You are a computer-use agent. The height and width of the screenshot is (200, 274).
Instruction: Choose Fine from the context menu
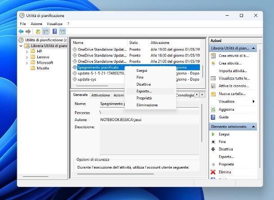(x=150, y=77)
